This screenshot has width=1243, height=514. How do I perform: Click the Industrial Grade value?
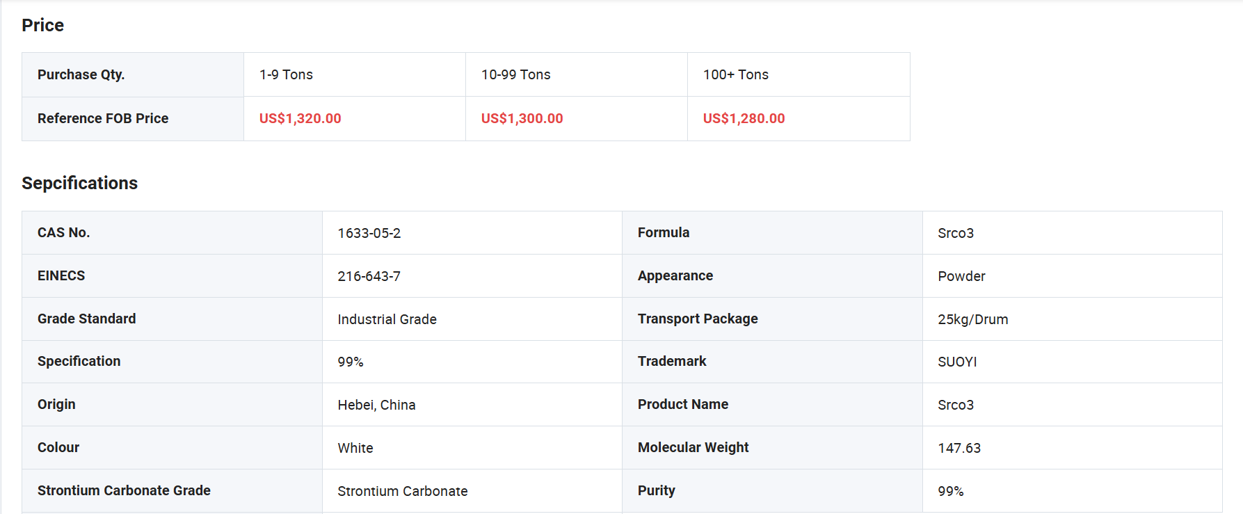pos(387,320)
